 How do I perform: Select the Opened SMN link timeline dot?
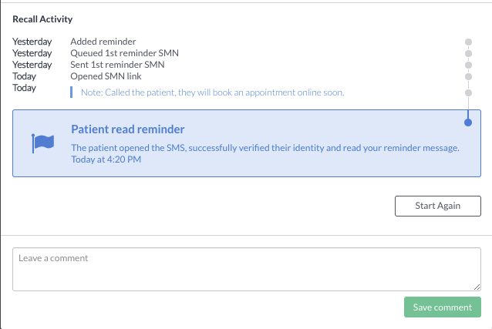(x=468, y=76)
